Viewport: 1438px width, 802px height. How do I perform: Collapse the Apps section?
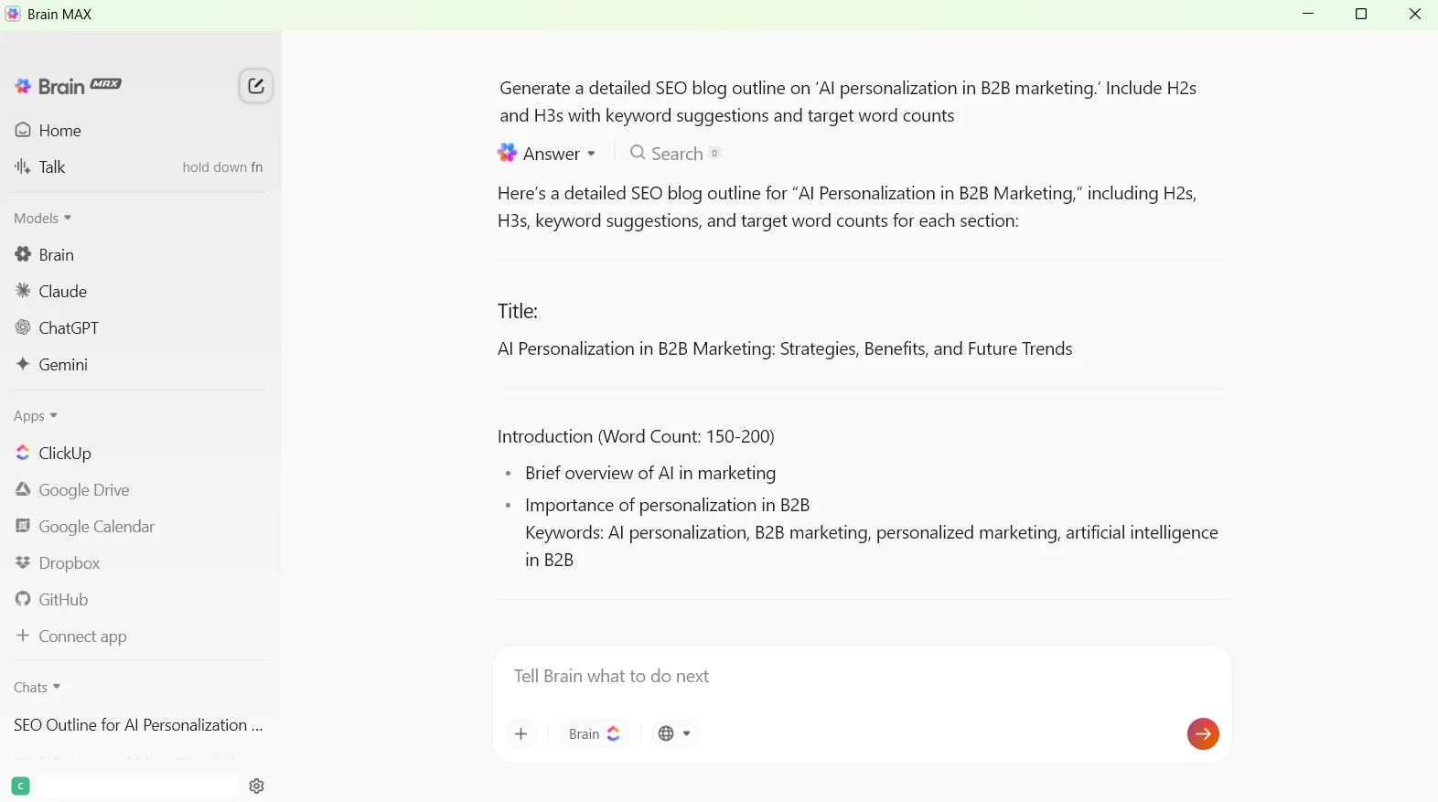click(36, 416)
